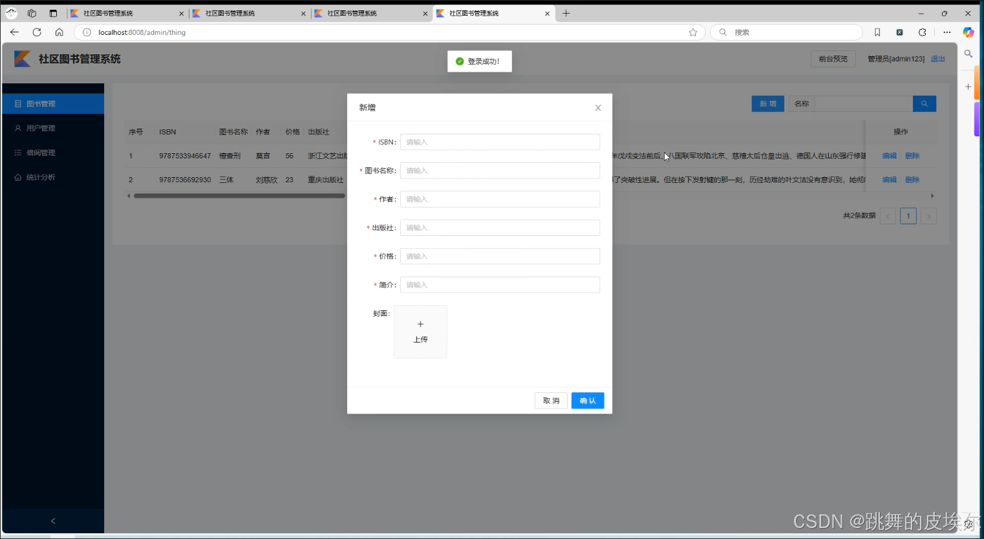Screen dimensions: 984x539
Task: Click the 社区图书管理系统 logo icon
Action: (x=21, y=59)
